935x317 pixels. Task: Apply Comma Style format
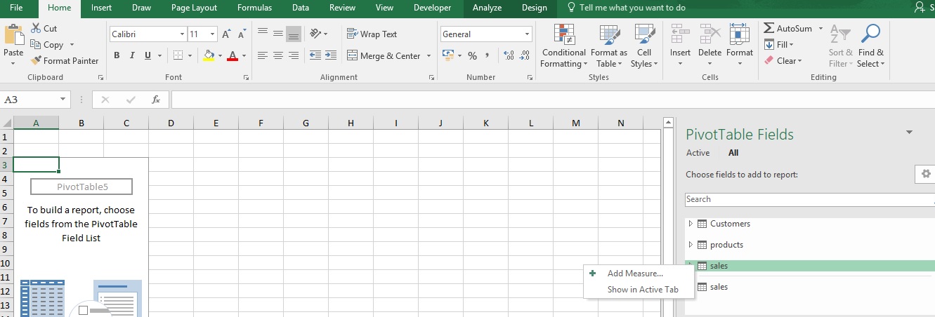[x=488, y=56]
